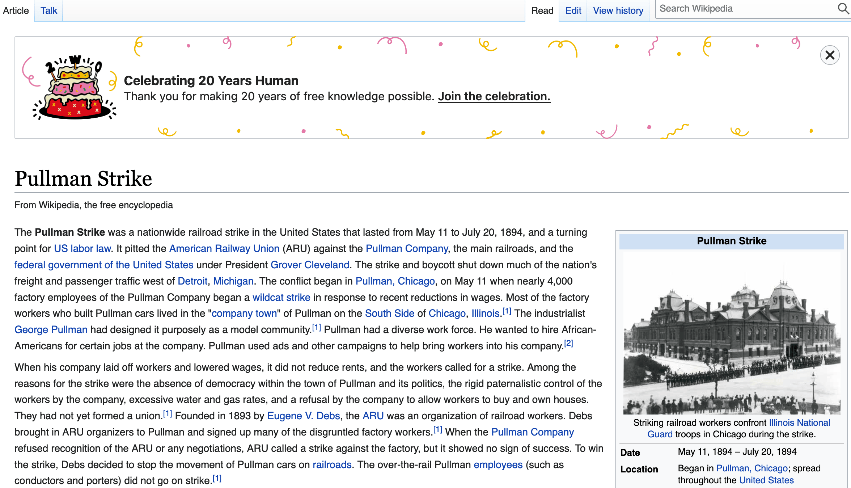Open the South Side link
Image resolution: width=851 pixels, height=488 pixels.
pos(390,314)
